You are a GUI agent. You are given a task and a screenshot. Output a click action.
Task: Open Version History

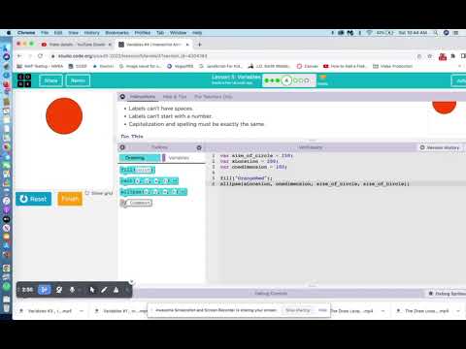point(440,147)
